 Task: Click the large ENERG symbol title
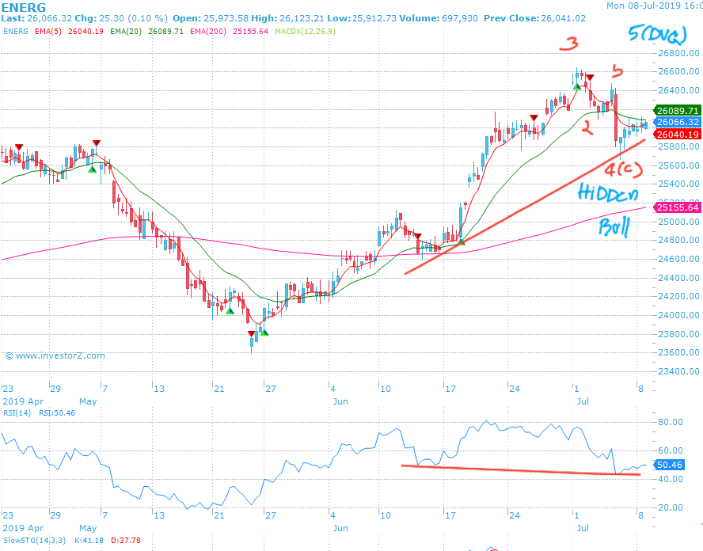(23, 7)
